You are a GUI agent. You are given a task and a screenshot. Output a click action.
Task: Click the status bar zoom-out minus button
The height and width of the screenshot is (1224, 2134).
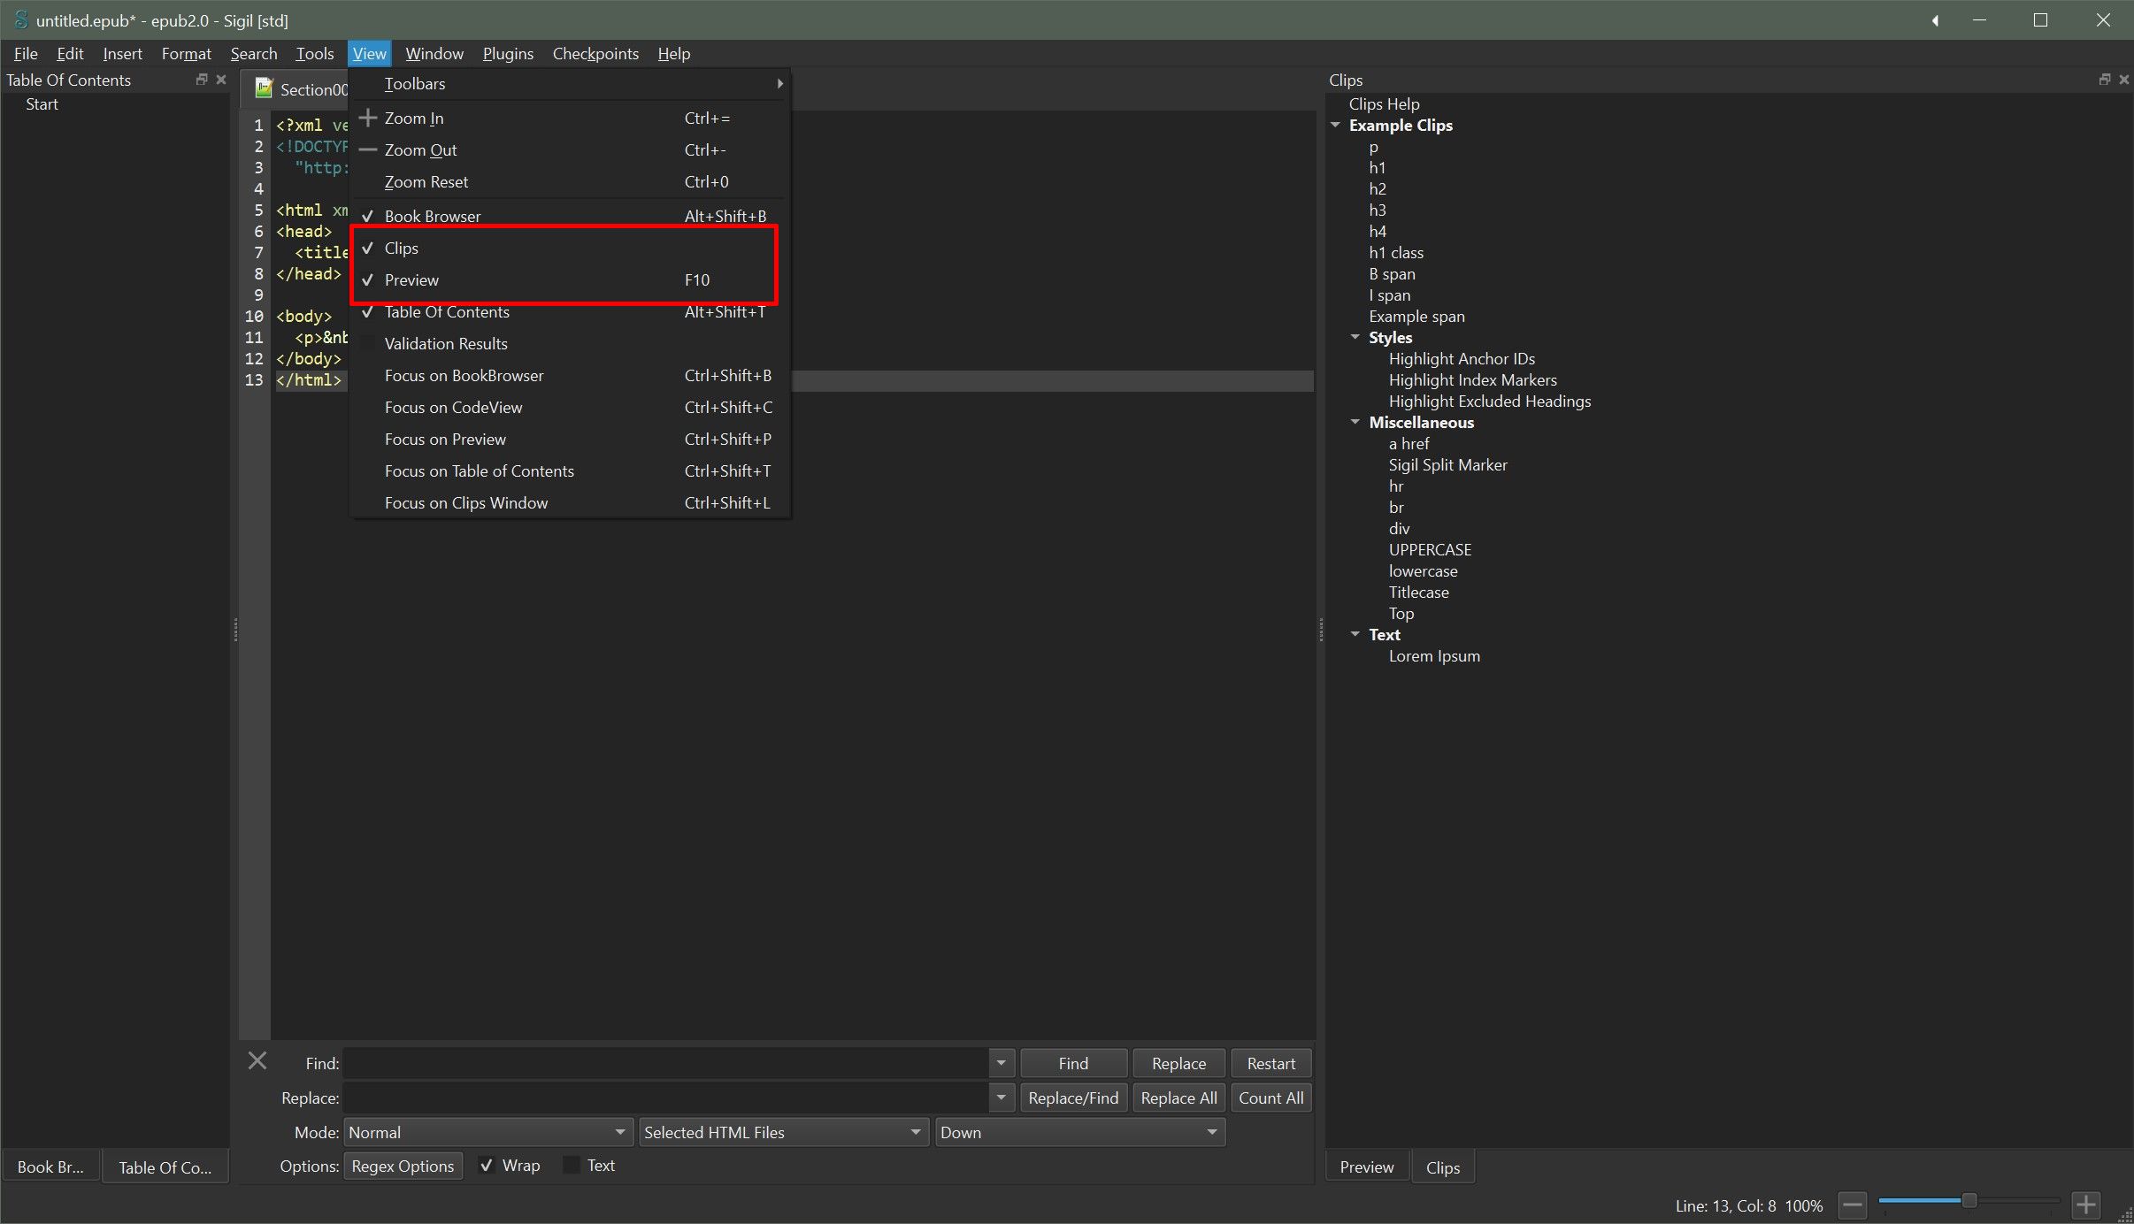[x=1852, y=1205]
